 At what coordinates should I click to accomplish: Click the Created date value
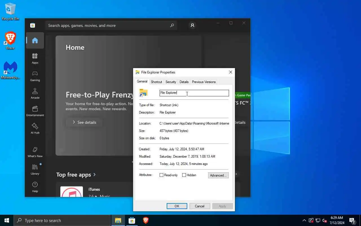tap(182, 149)
